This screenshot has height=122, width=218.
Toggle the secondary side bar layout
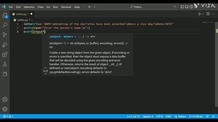[x=191, y=7]
